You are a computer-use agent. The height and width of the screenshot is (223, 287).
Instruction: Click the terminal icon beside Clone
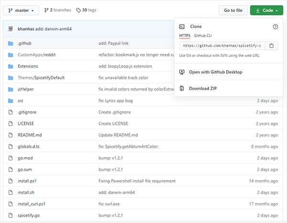pyautogui.click(x=182, y=27)
